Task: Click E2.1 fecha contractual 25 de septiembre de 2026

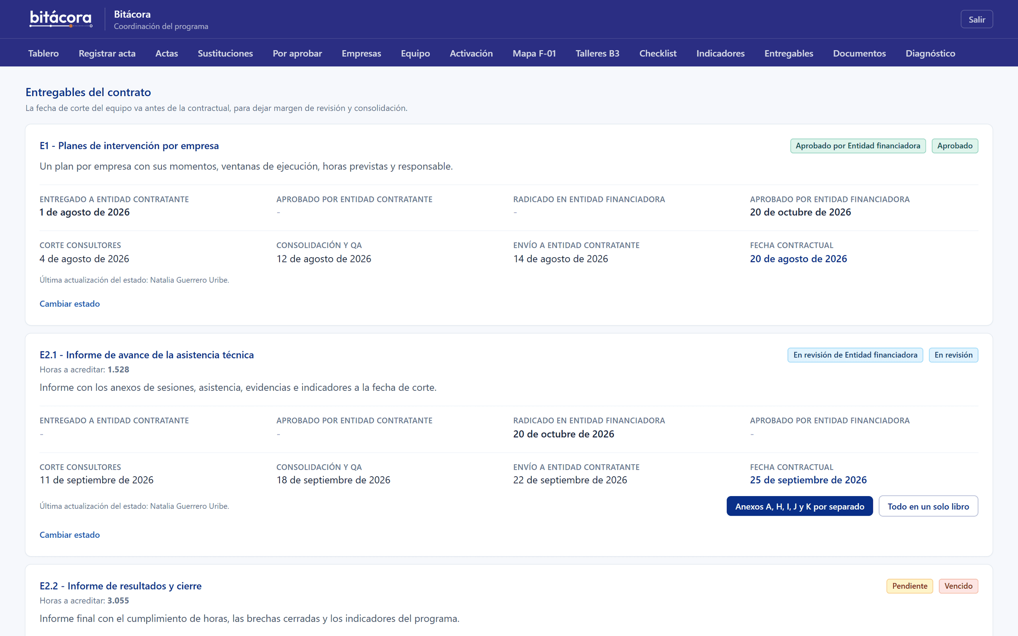Action: (808, 480)
